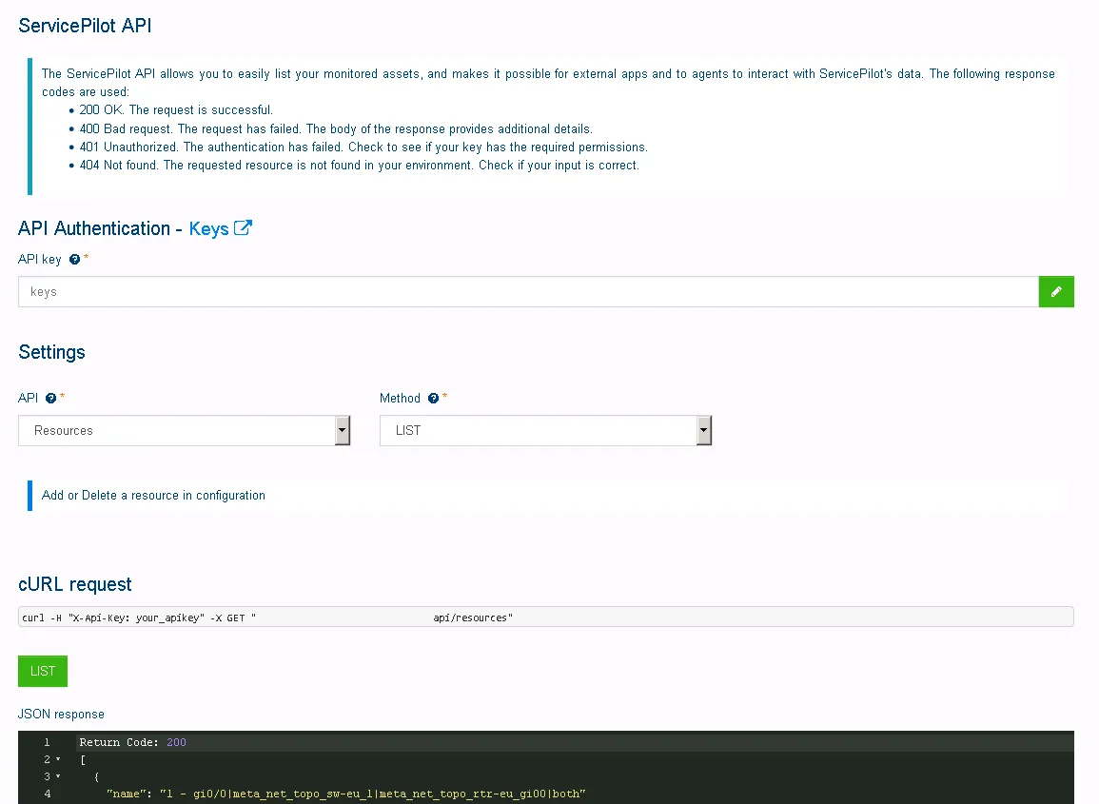Viewport: 1099px width, 804px height.
Task: Open the Method dropdown showing LIST
Action: (542, 430)
